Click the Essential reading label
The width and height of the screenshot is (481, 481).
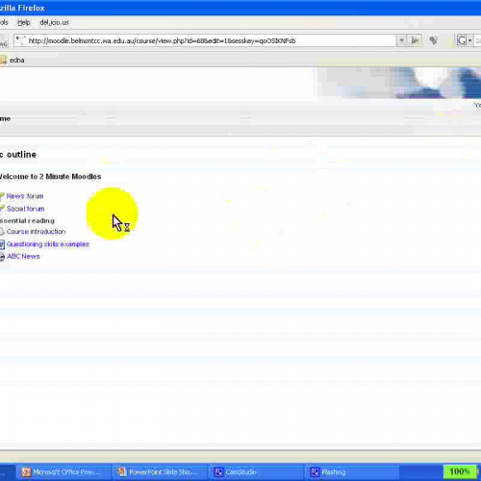27,220
